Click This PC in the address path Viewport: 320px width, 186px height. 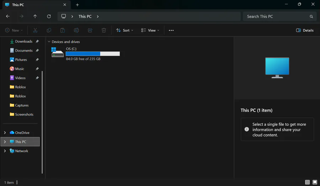click(x=85, y=16)
